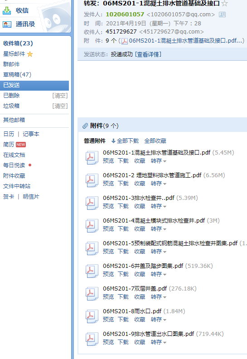The height and width of the screenshot is (359, 247).
Task: Click PDF icon of 06MS201-9排水管道出水口图集.pdf
Action: click(x=92, y=339)
